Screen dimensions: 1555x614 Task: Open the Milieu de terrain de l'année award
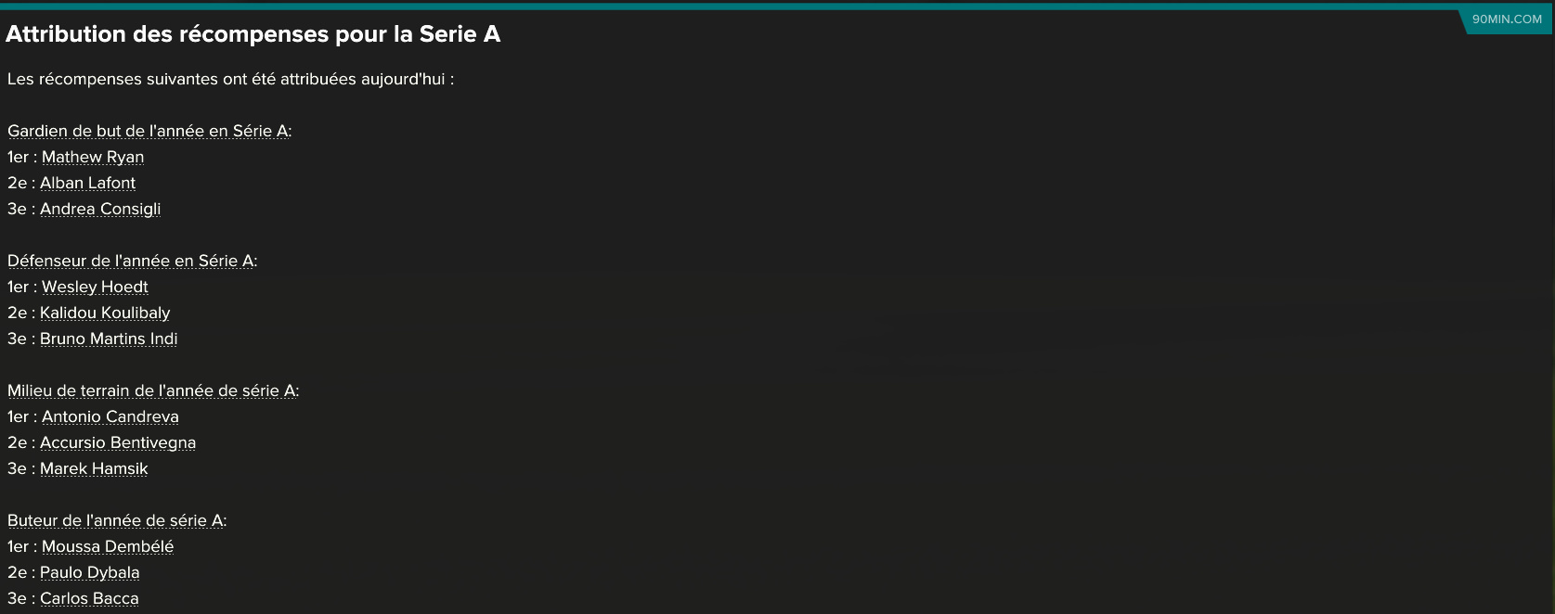(x=152, y=390)
